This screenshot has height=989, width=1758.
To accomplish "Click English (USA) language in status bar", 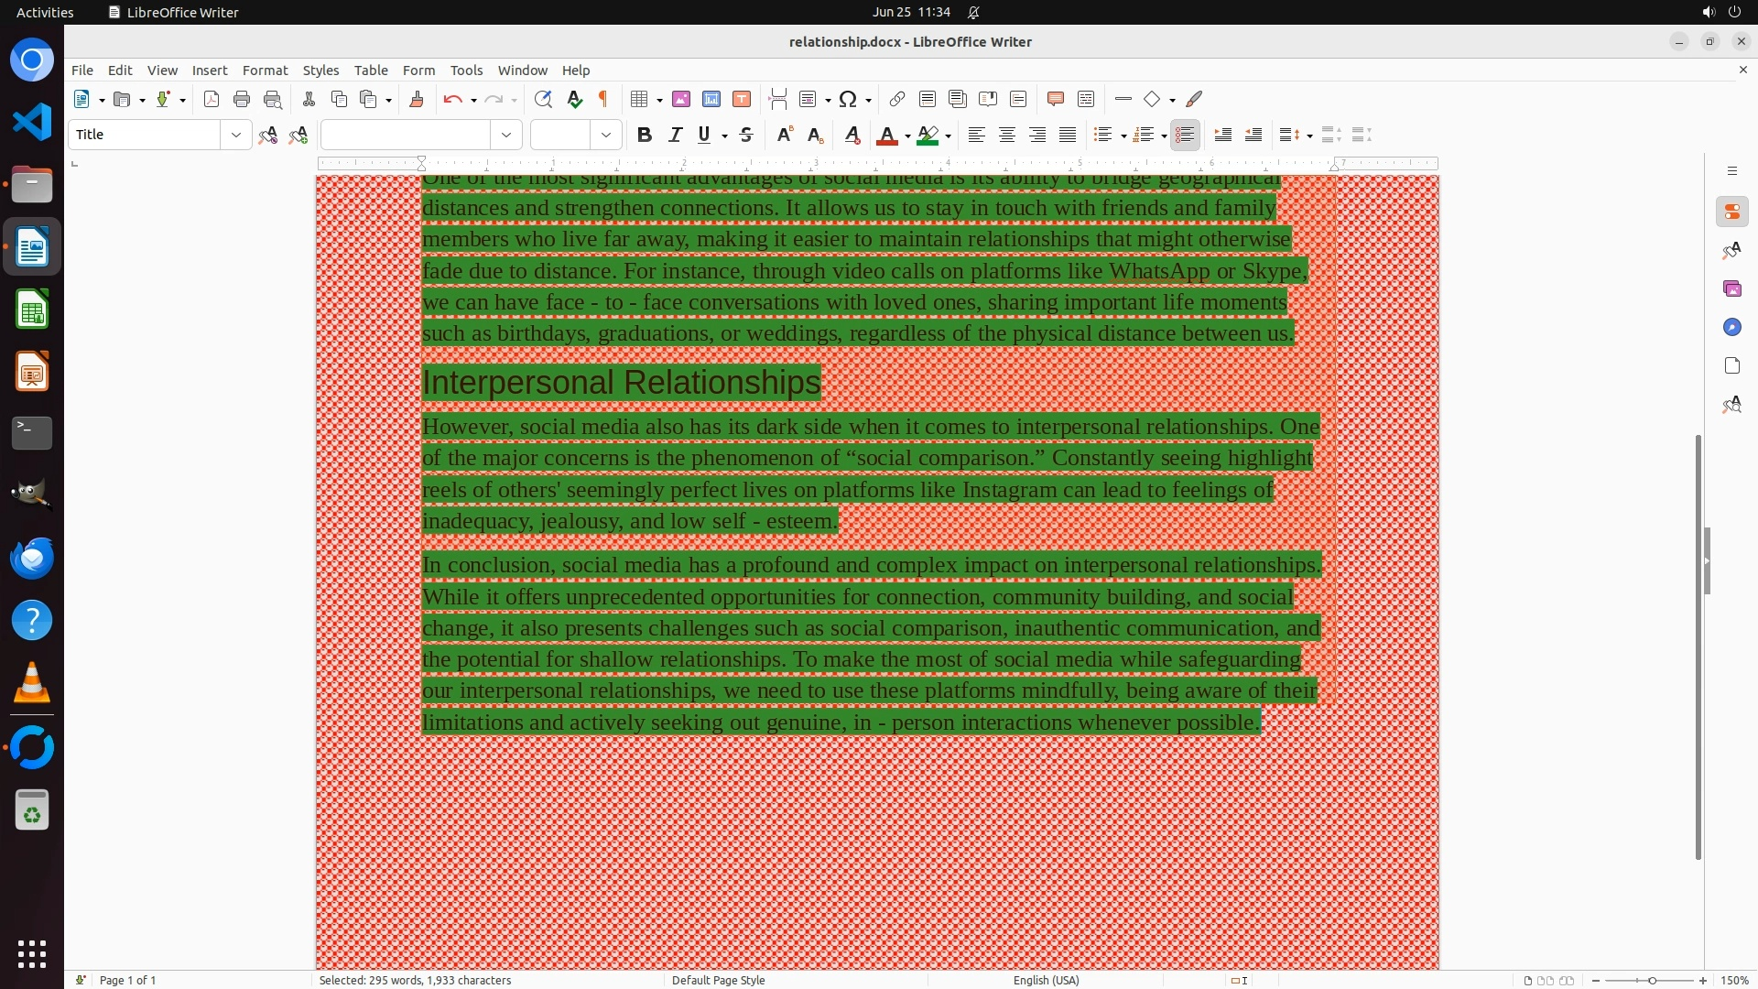I will pos(1046,980).
